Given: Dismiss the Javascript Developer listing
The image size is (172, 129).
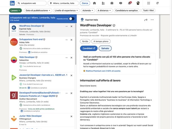Looking at the screenshot, I should [71, 76].
